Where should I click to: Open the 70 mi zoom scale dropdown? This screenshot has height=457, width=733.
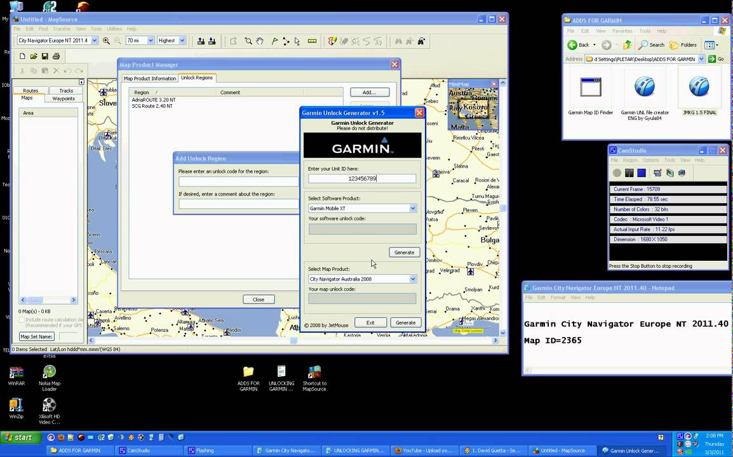[151, 41]
